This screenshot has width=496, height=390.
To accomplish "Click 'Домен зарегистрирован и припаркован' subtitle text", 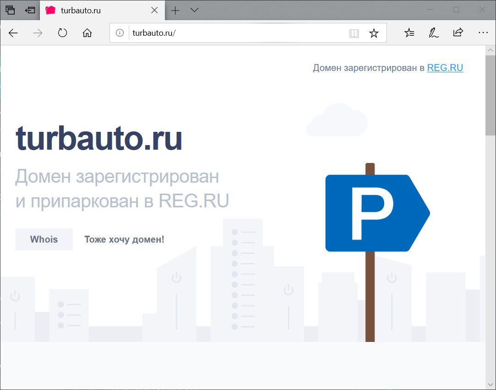I will point(122,189).
